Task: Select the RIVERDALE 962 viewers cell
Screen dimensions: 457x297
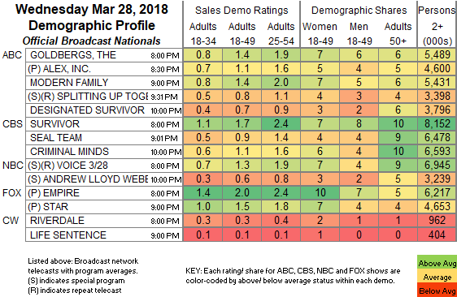Action: pos(437,221)
